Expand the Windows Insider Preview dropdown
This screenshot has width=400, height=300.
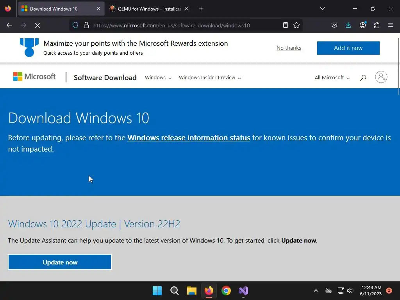[x=210, y=78]
